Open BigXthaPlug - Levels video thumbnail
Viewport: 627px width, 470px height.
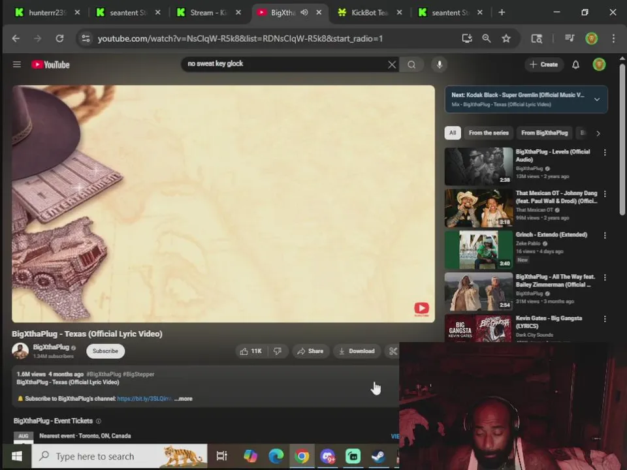click(x=478, y=166)
